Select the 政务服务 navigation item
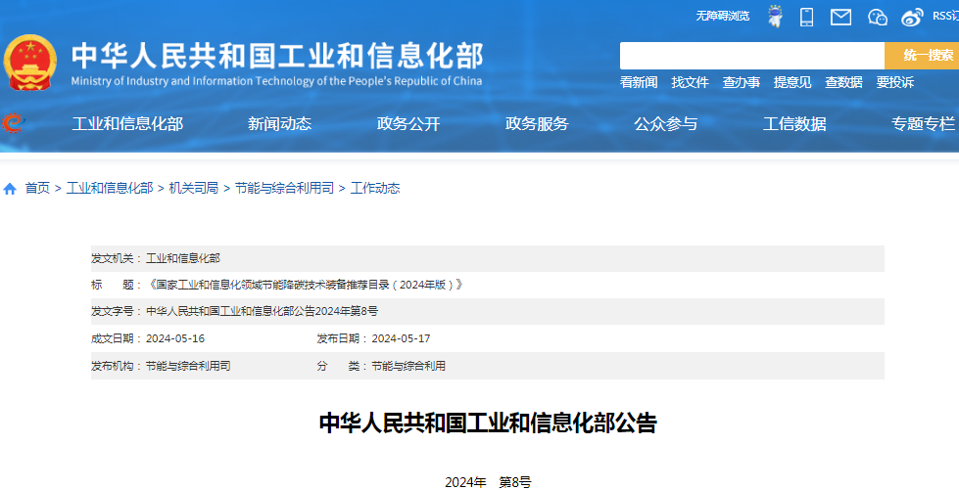This screenshot has width=959, height=490. point(537,123)
